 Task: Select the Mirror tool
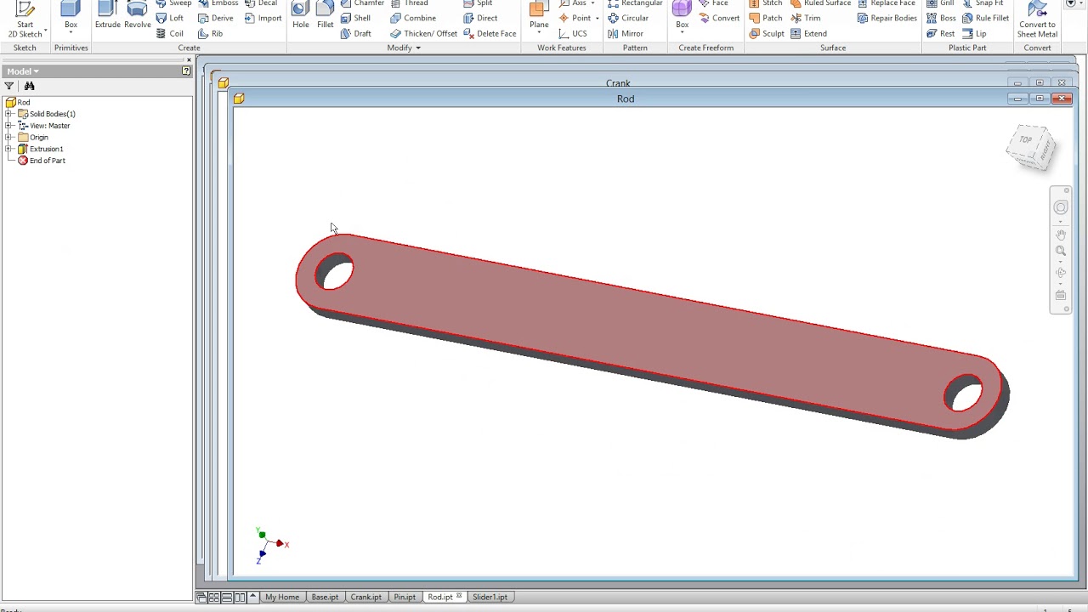[626, 33]
